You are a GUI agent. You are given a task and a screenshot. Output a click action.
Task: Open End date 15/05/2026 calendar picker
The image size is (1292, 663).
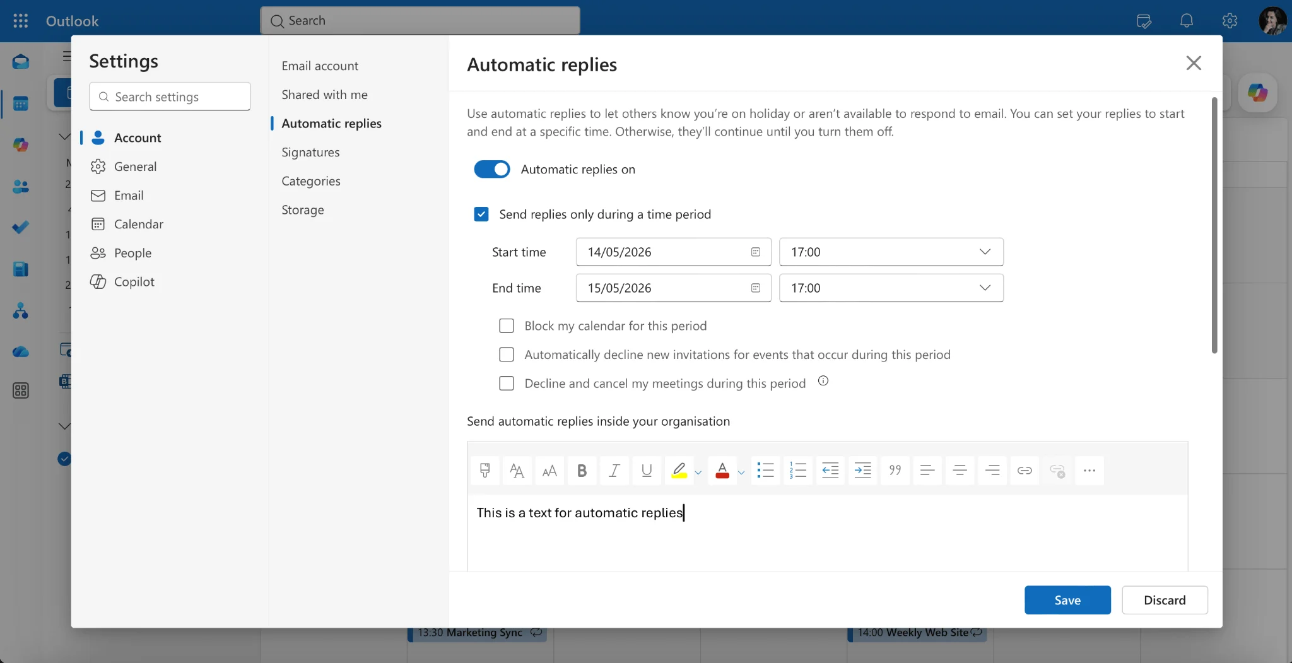pos(756,288)
